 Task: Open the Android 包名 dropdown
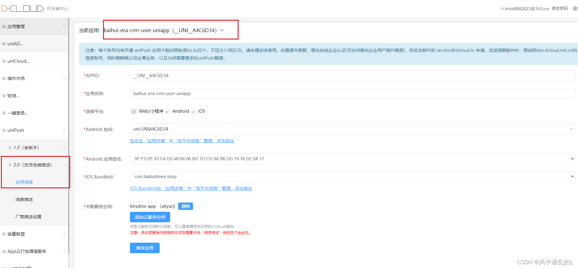(353, 129)
